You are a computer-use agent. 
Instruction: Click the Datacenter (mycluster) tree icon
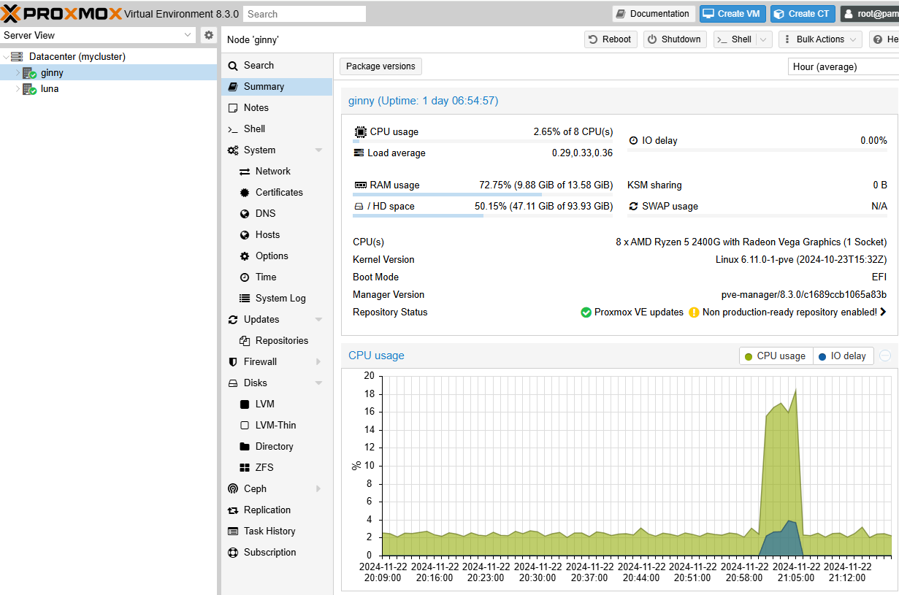(x=17, y=56)
